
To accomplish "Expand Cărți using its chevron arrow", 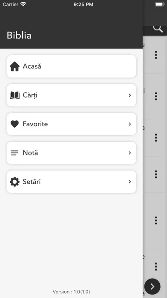I will [x=130, y=95].
